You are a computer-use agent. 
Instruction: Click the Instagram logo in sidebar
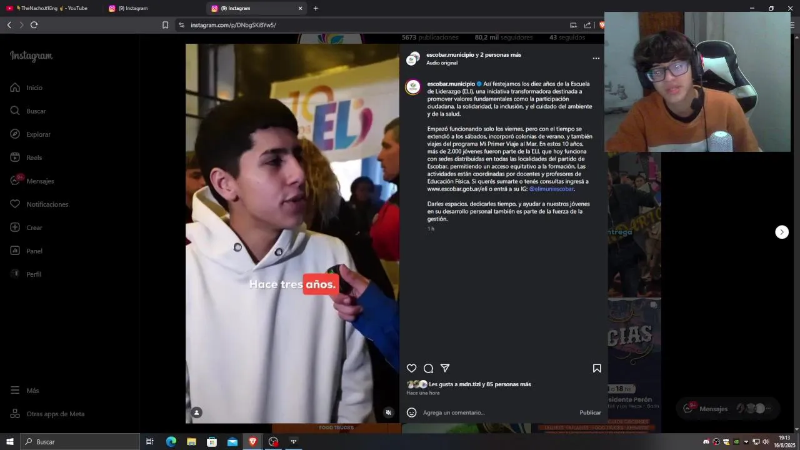31,56
